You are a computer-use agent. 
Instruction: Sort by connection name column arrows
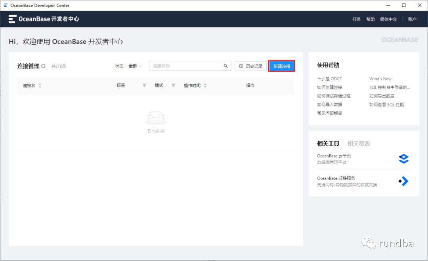(40, 85)
